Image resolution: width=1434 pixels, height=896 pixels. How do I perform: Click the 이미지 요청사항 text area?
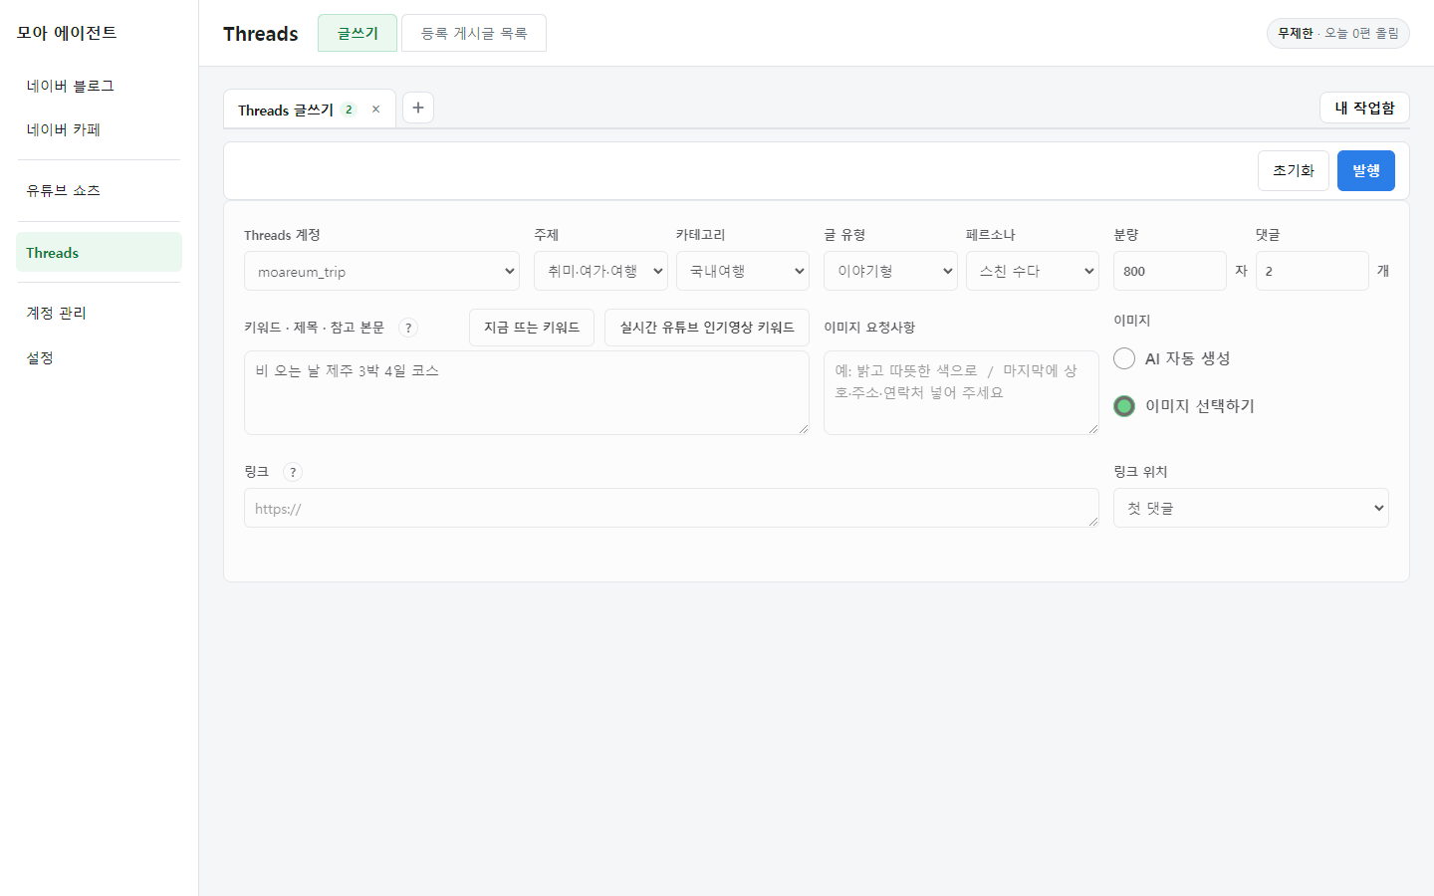(x=961, y=392)
